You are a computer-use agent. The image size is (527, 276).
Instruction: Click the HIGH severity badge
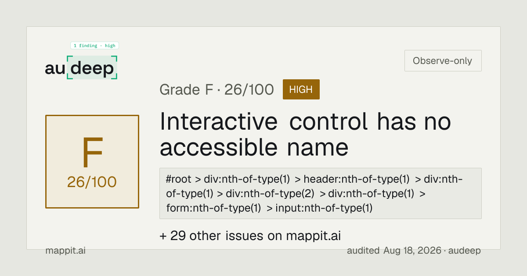coord(301,89)
